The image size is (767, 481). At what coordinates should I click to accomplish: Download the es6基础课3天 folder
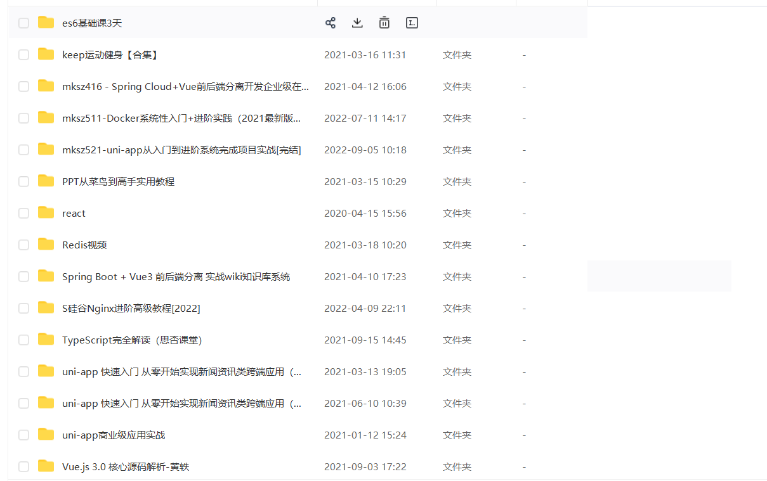[357, 23]
